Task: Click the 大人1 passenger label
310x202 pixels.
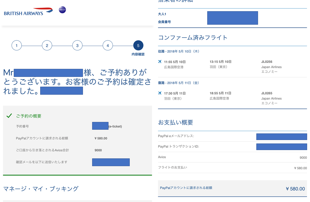Action: [x=162, y=14]
